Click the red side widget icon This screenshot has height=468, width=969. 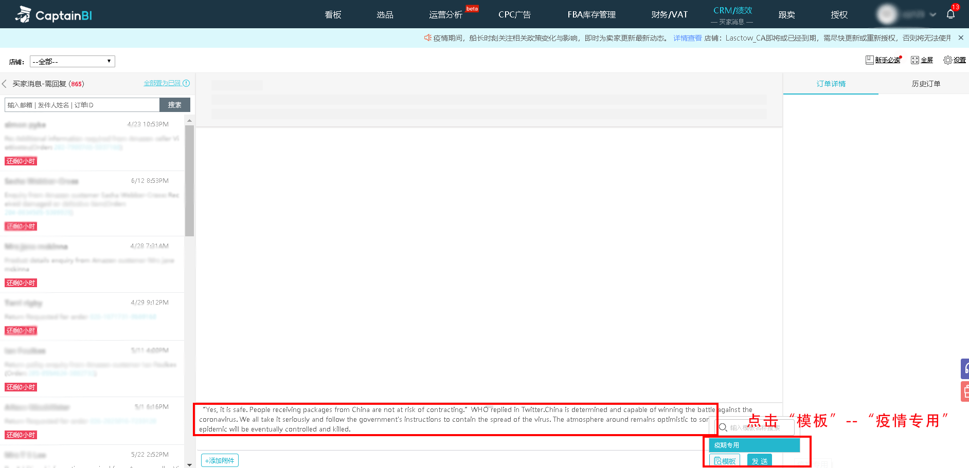[966, 391]
